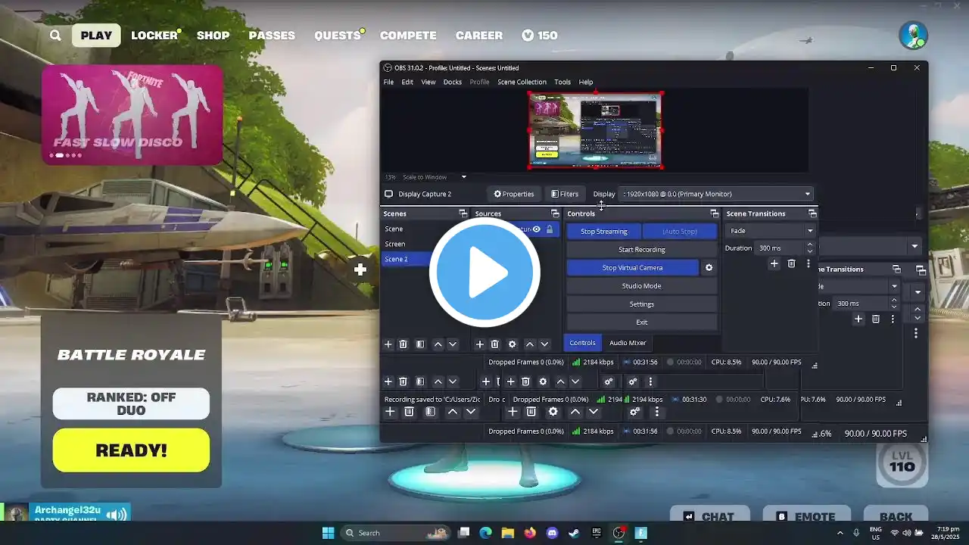Remove transition using trash icon under the Fade dropdown
969x545 pixels.
coord(791,263)
